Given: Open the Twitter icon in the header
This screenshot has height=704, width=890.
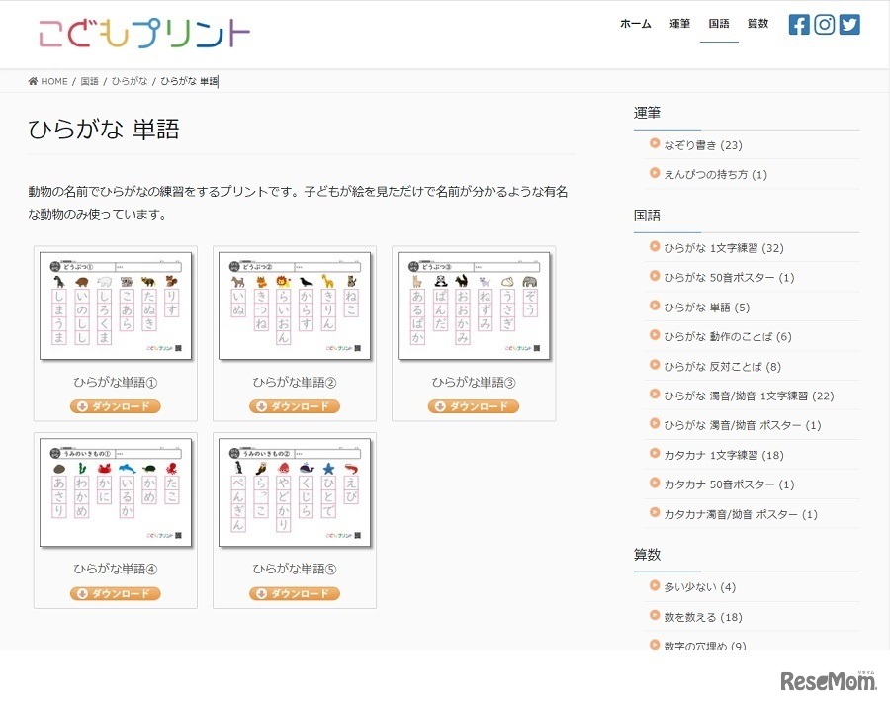Looking at the screenshot, I should pyautogui.click(x=848, y=24).
